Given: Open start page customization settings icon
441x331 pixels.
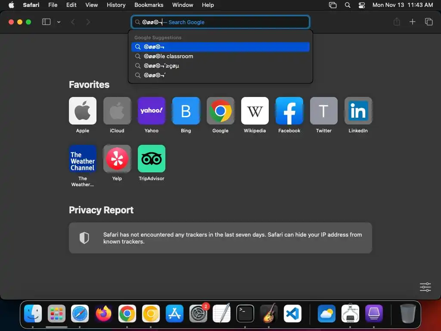Looking at the screenshot, I should pyautogui.click(x=425, y=287).
